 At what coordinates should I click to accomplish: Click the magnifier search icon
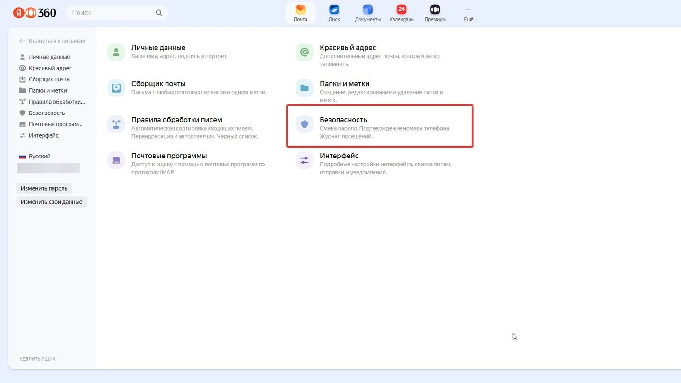click(x=159, y=13)
